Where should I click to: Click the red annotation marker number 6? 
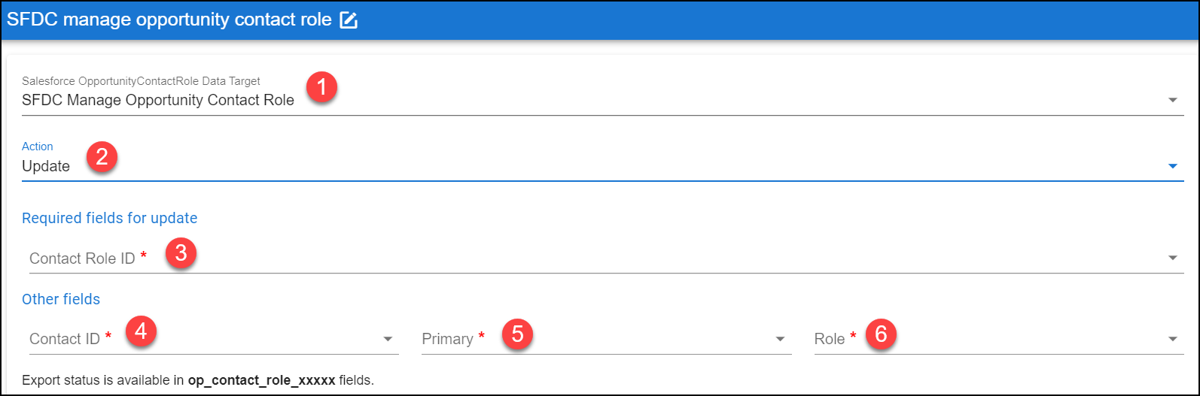pos(881,334)
